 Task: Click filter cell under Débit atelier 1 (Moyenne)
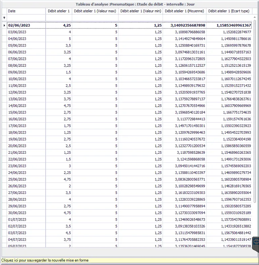pos(185,18)
